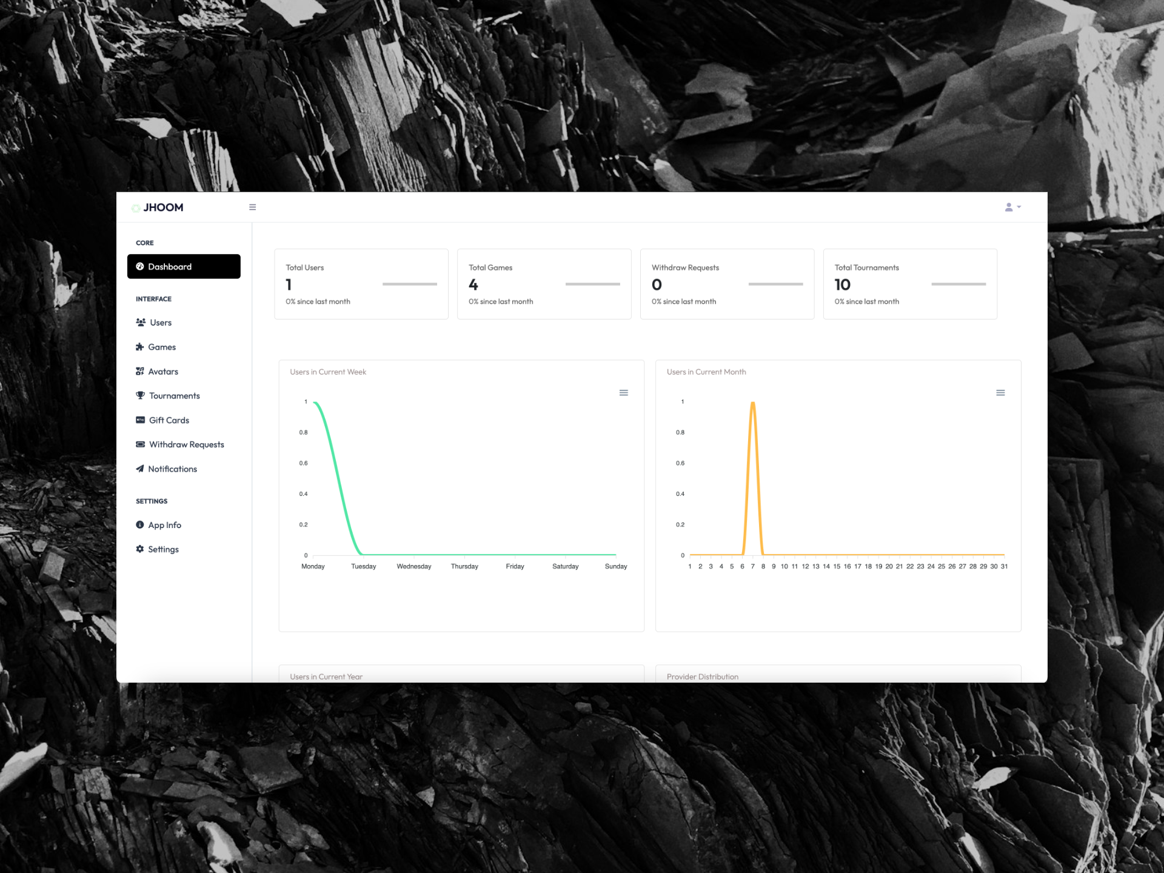Click the Withdraw Requests money icon
The width and height of the screenshot is (1164, 873).
[x=140, y=444]
